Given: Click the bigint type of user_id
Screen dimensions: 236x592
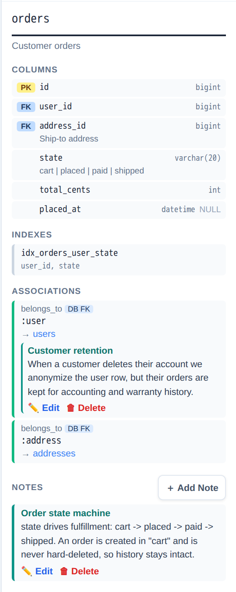Looking at the screenshot, I should (x=208, y=107).
